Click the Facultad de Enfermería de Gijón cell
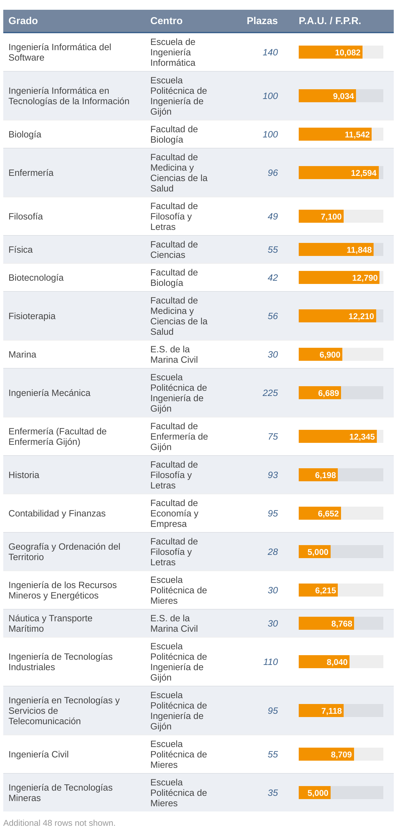This screenshot has height=831, width=397. pos(179,437)
